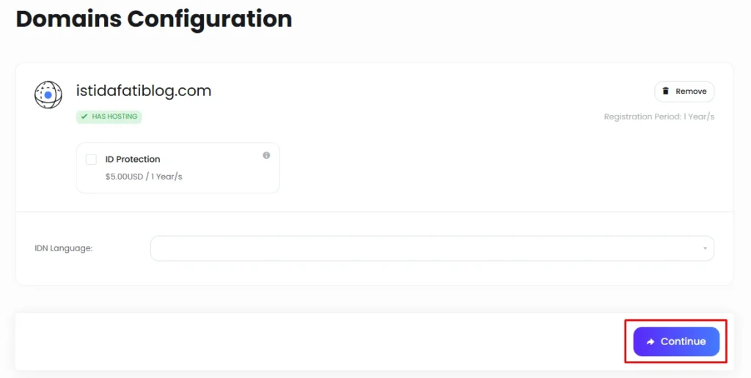Screen dimensions: 751x378
Task: Click the word Configuration in page heading
Action: (x=210, y=19)
